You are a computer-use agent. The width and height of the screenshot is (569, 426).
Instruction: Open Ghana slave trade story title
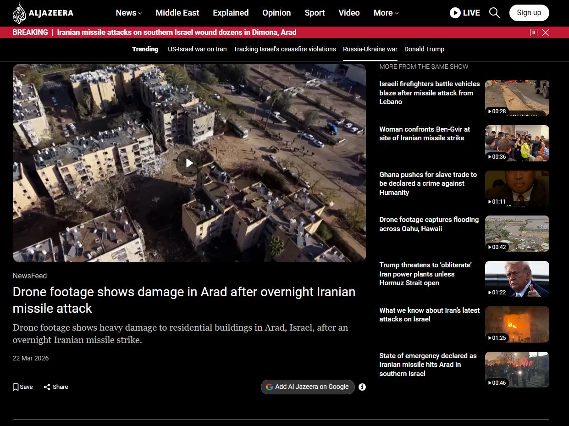coord(428,183)
